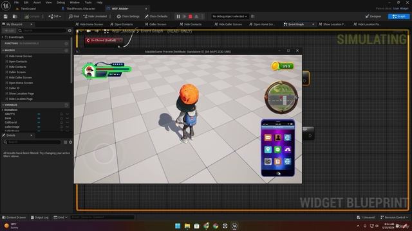Click the green chat app on in-game phone

coord(277,150)
